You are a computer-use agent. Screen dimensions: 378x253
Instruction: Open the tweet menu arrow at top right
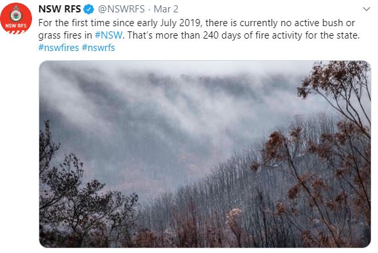(x=366, y=9)
